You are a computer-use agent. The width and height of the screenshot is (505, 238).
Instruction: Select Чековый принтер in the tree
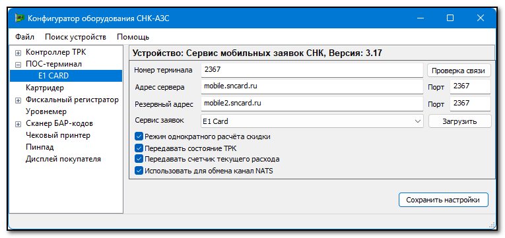tap(58, 135)
